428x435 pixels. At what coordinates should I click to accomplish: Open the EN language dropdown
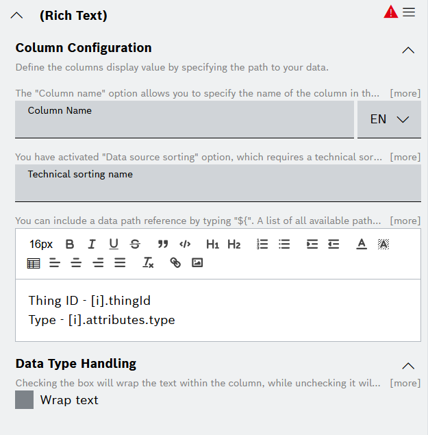[389, 119]
